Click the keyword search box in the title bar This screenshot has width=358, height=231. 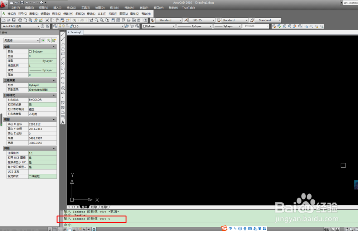click(x=350, y=3)
